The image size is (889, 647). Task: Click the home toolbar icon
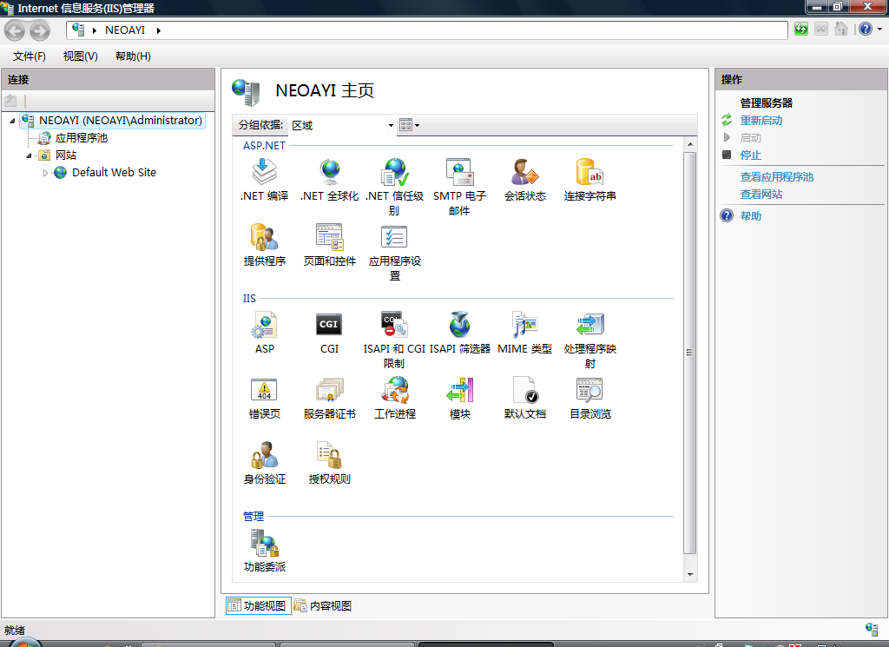[x=840, y=29]
